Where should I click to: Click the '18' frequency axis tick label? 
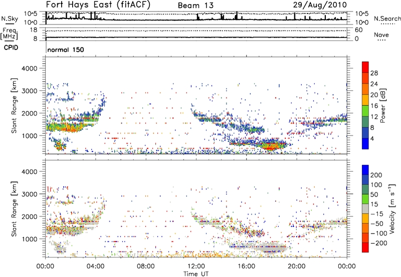(34, 30)
